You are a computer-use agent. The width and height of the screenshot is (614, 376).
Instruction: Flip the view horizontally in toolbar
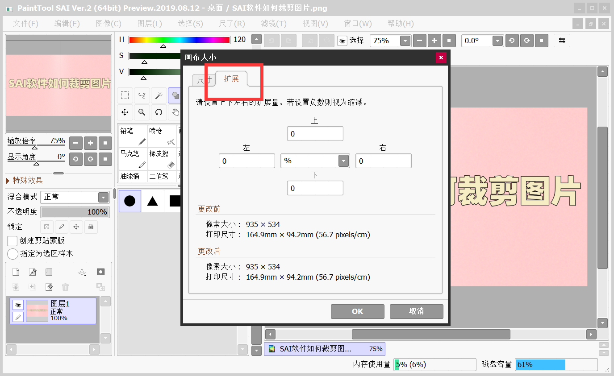[562, 41]
